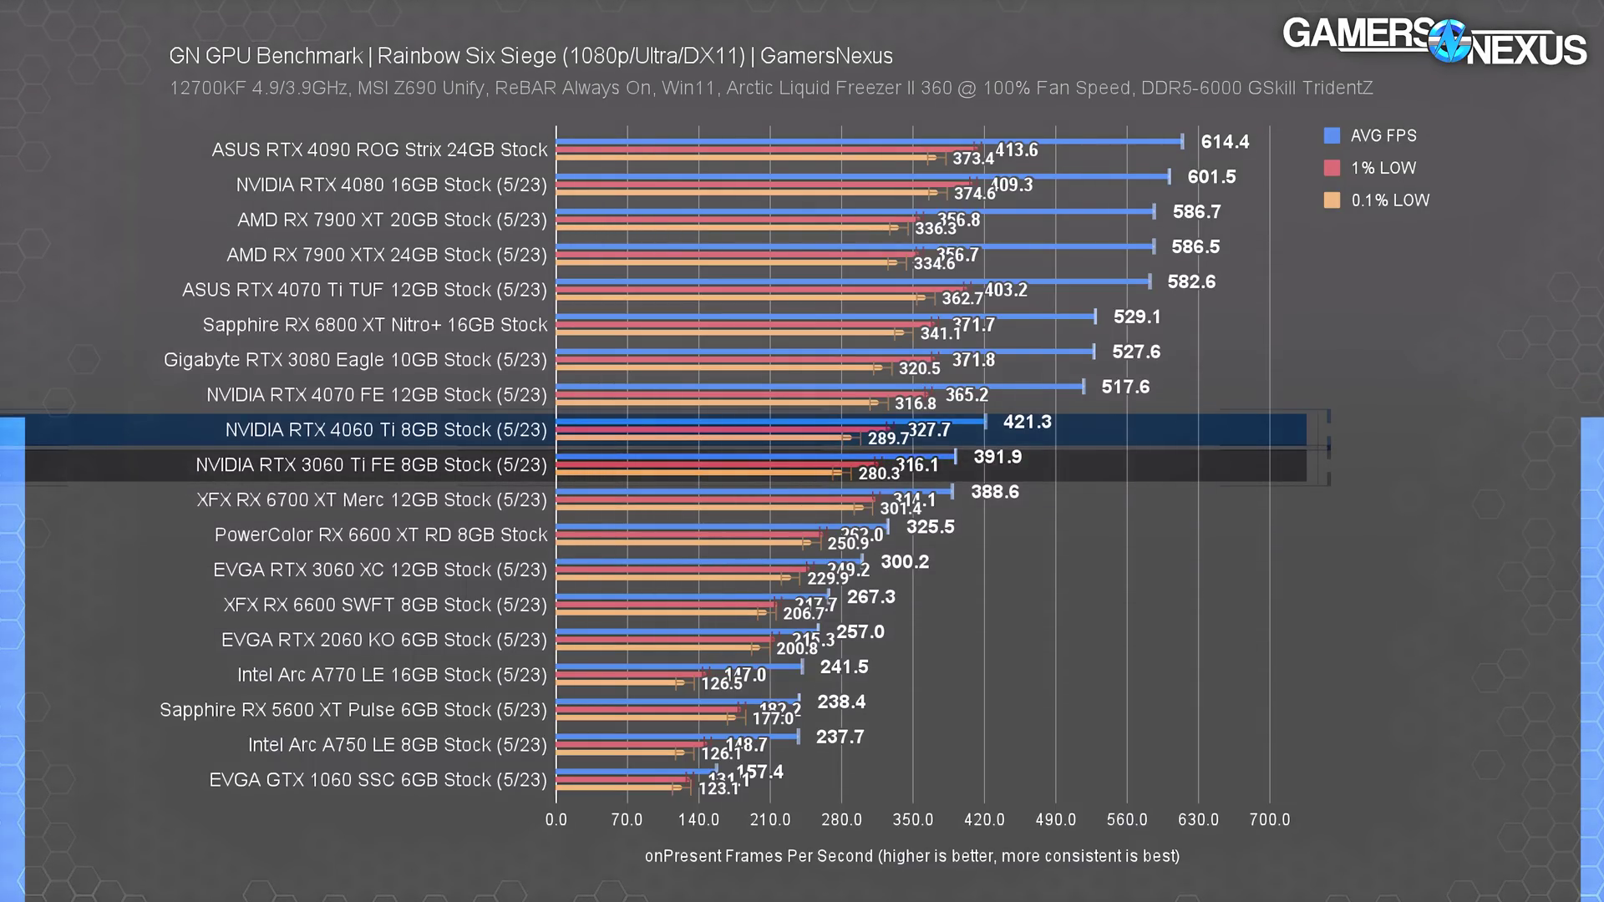Click the Intel Arc A770 LE label
The width and height of the screenshot is (1604, 902).
pos(391,675)
